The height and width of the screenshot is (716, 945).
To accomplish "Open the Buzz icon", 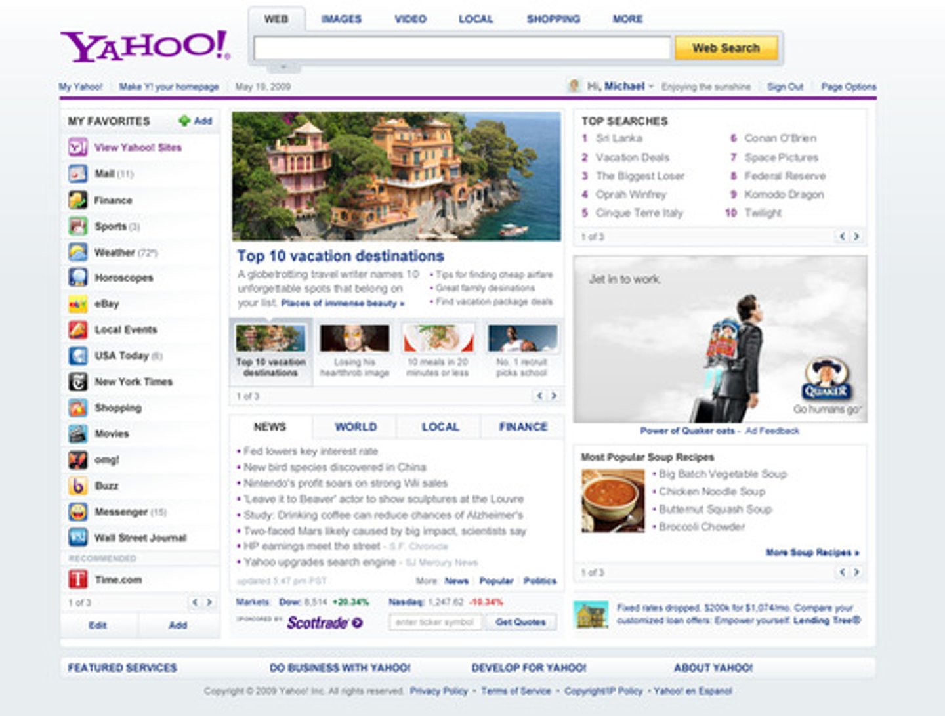I will pyautogui.click(x=78, y=486).
